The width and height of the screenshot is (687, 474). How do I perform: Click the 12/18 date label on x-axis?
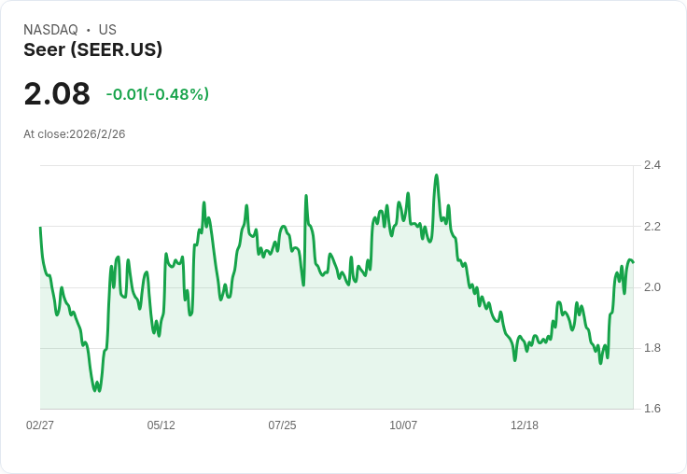coord(525,425)
